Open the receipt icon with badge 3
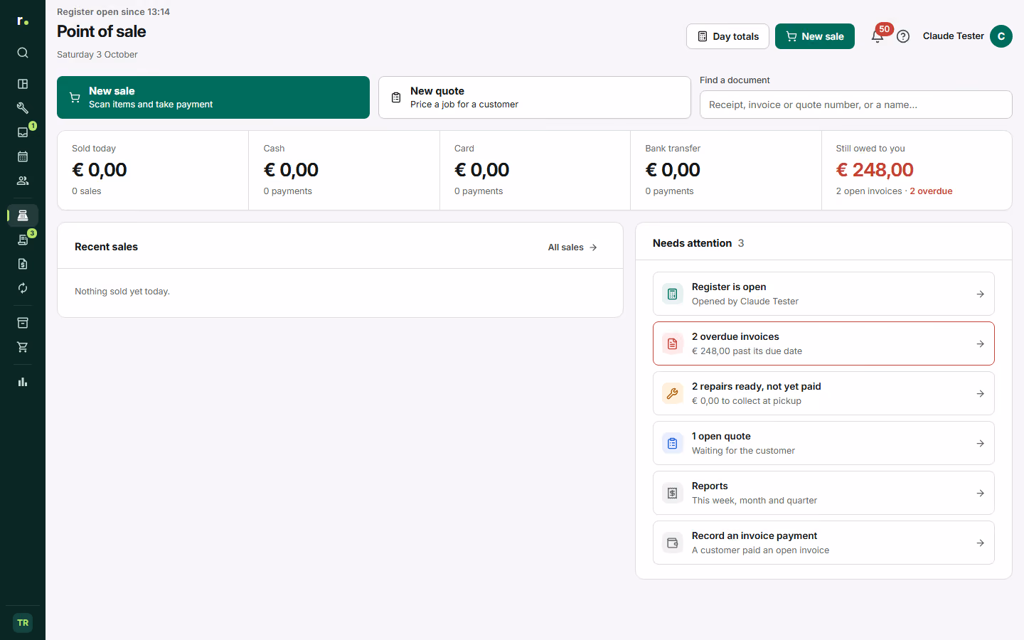Screen dimensions: 1024x640 pos(23,240)
